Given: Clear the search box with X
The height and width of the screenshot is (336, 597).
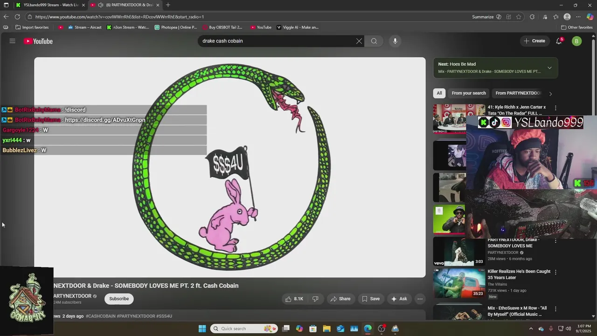Looking at the screenshot, I should tap(359, 41).
